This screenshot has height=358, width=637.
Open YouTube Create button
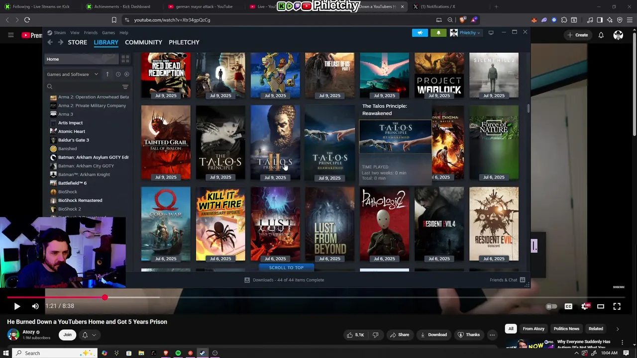point(577,35)
